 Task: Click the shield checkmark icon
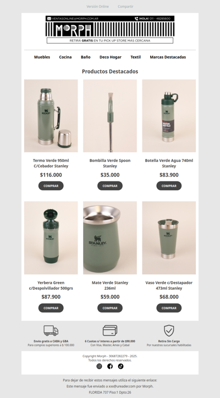[169, 331]
